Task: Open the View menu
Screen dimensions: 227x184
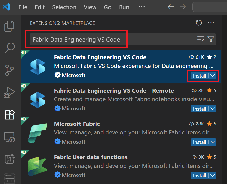Action: click(90, 7)
